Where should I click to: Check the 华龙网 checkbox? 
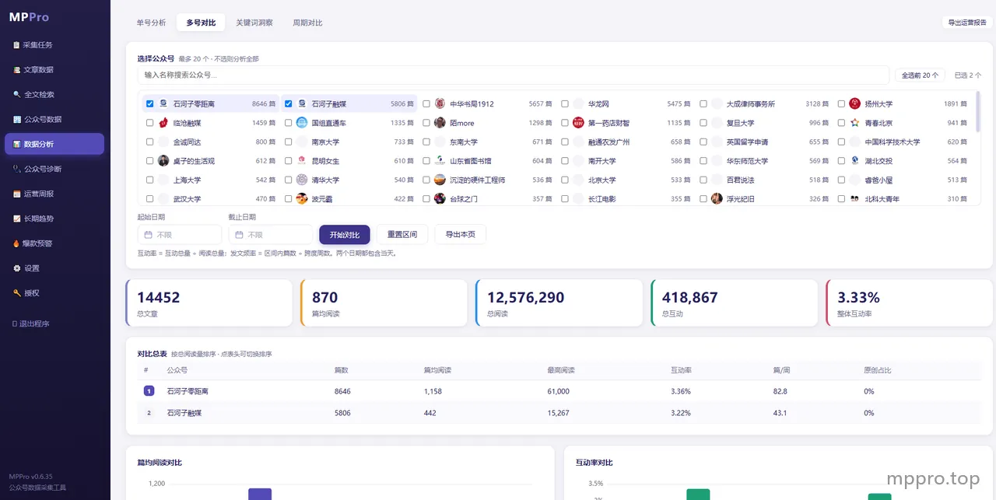[x=565, y=103]
